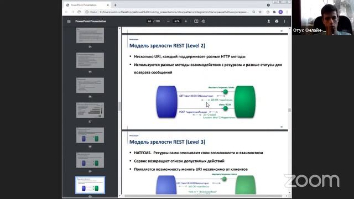
Task: Print the PDF document
Action: [x=277, y=21]
